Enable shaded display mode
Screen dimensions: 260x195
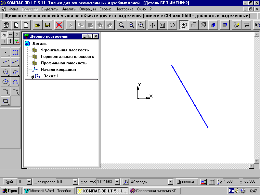(x=213, y=25)
